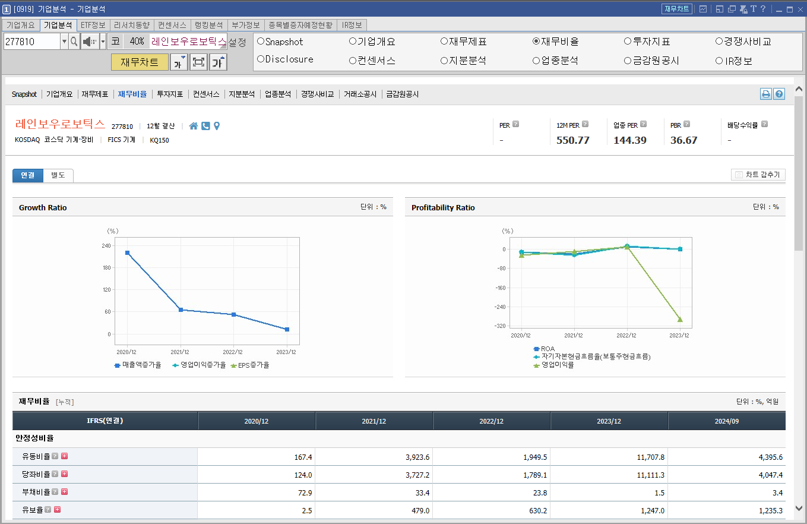
Task: Open the 랭킹분석 tab
Action: [208, 25]
